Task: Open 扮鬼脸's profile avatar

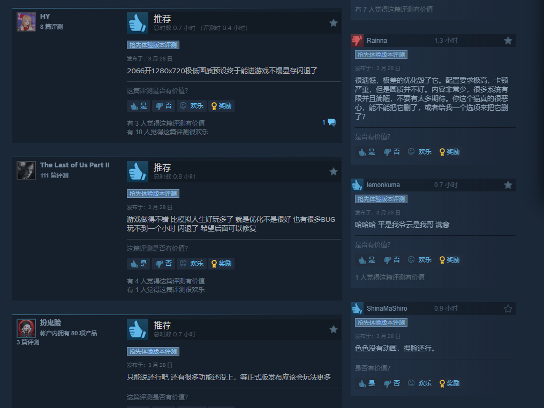Action: (26, 328)
